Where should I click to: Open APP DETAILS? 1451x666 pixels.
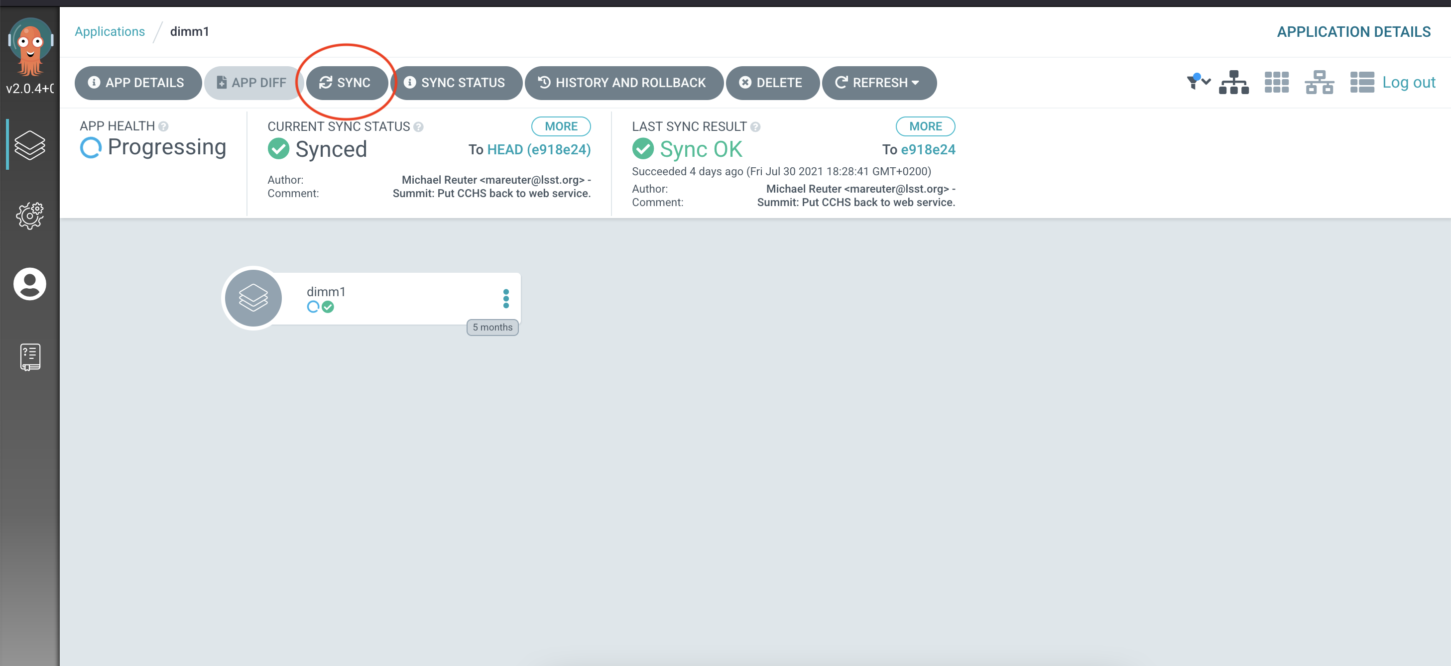(137, 83)
